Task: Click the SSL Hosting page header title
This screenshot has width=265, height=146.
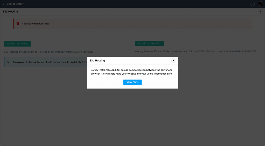Action: (x=10, y=12)
